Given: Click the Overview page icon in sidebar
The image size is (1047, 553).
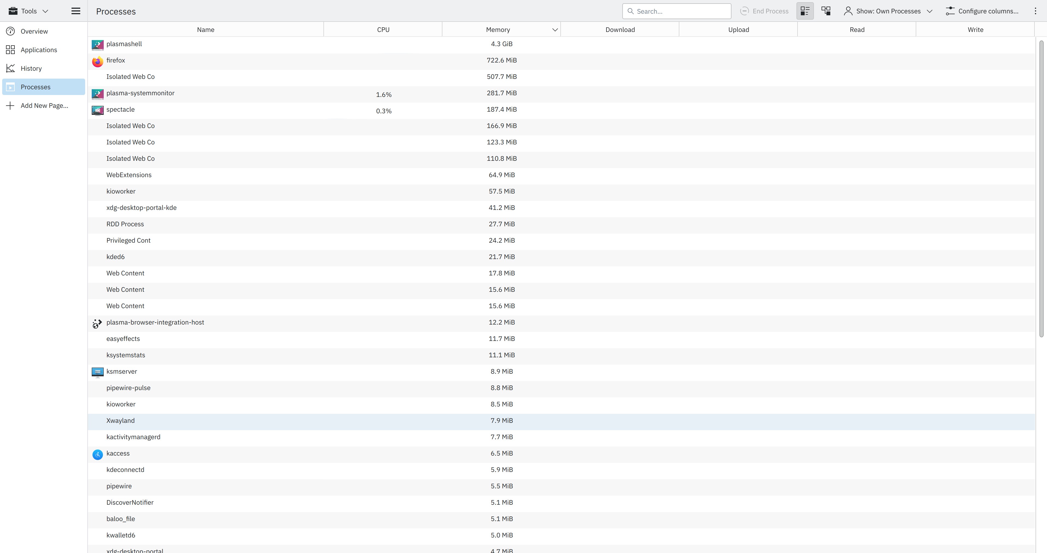Looking at the screenshot, I should (x=11, y=31).
